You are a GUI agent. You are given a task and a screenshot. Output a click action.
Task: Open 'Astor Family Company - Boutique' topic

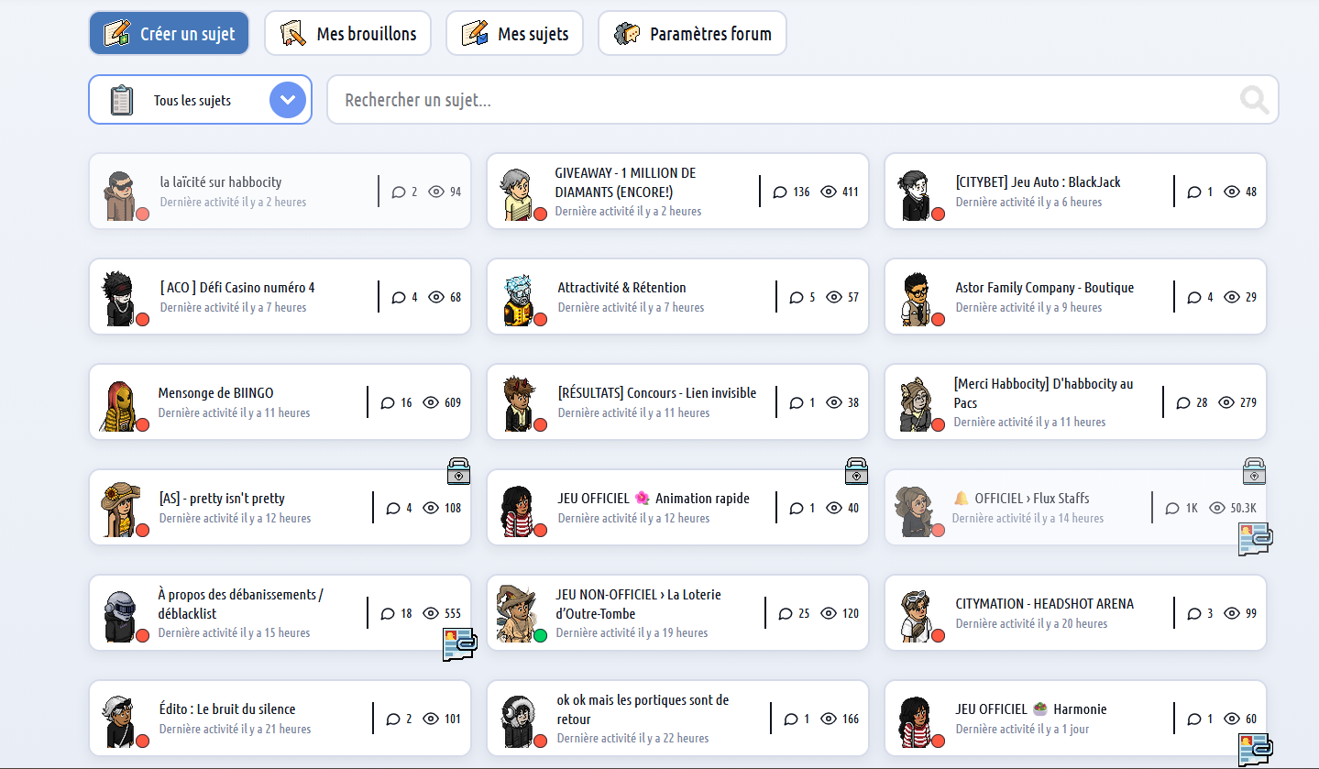point(1075,296)
